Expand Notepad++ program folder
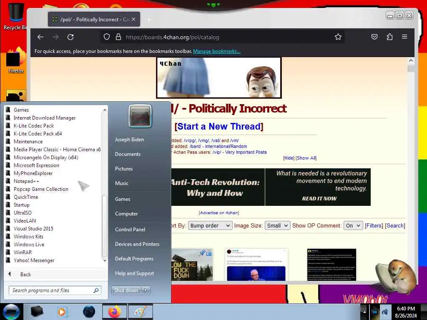The image size is (427, 320). tap(26, 181)
